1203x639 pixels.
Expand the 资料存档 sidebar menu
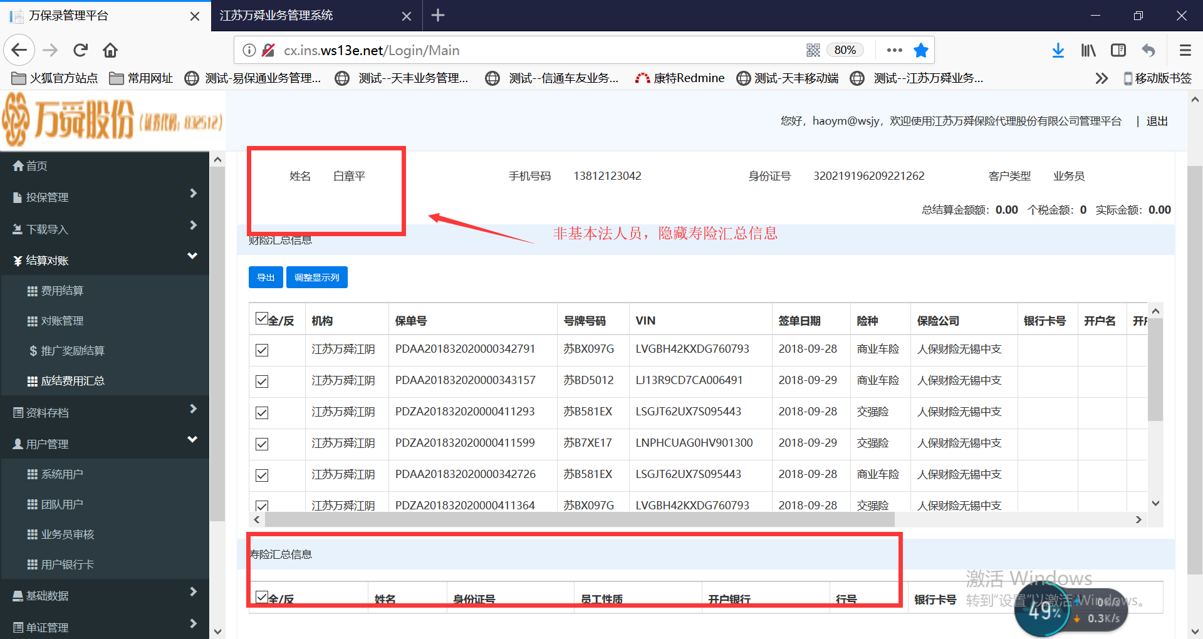tap(105, 412)
